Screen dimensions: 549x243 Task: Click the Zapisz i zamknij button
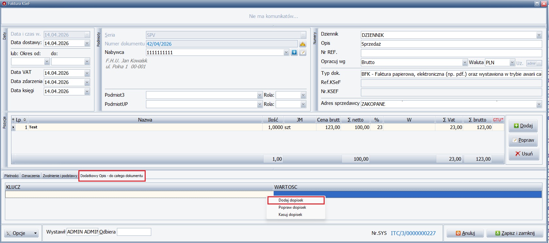515,233
